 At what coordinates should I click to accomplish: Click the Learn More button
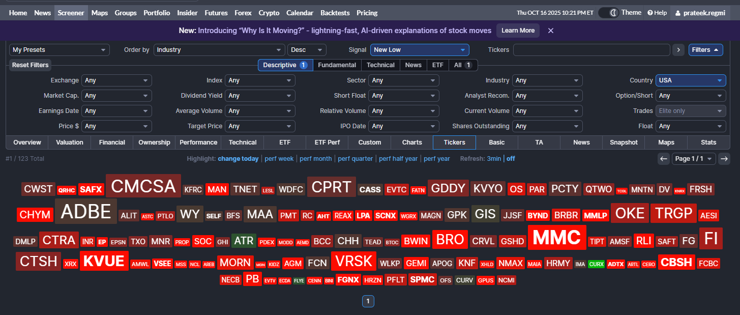point(518,31)
